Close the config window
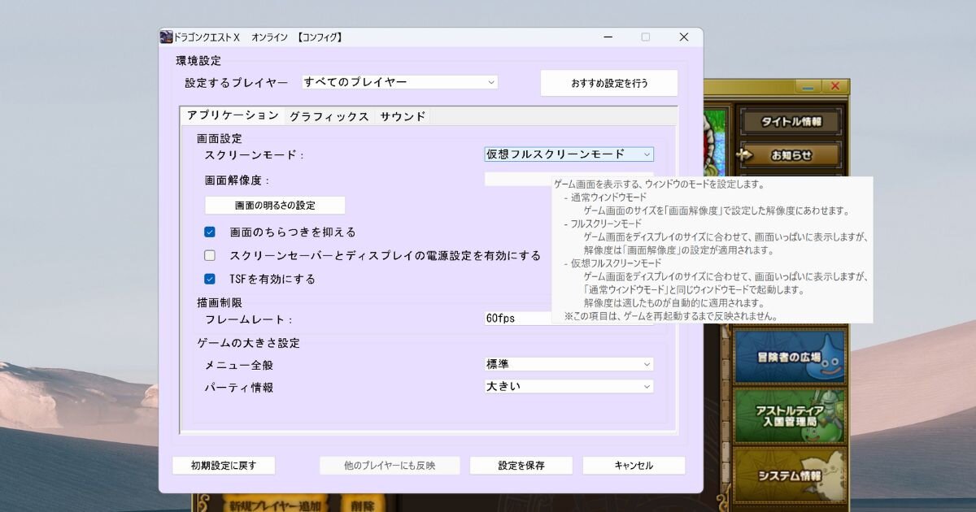 (x=683, y=37)
